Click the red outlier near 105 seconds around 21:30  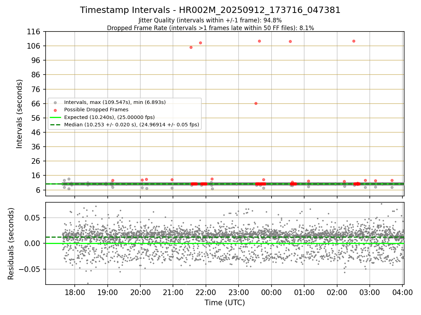191,47
